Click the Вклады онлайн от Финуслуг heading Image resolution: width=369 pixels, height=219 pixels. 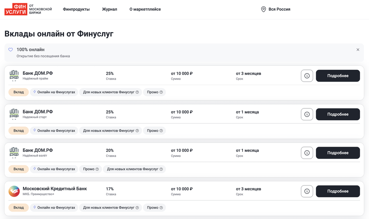pos(59,34)
